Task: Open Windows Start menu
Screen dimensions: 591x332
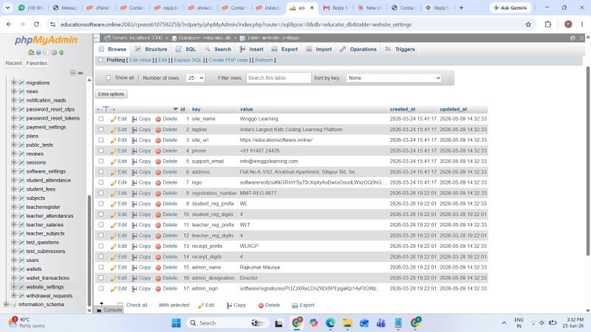Action: point(176,323)
